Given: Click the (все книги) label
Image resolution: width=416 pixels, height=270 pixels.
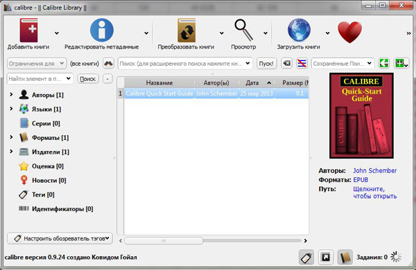Looking at the screenshot, I should pyautogui.click(x=85, y=64).
